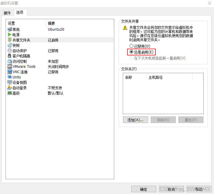Click the 高级 advanced chart icon
Screen dimensions: 214x194
point(10,93)
